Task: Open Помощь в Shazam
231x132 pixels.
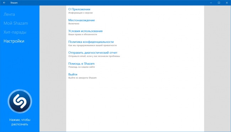Action: tap(81, 63)
